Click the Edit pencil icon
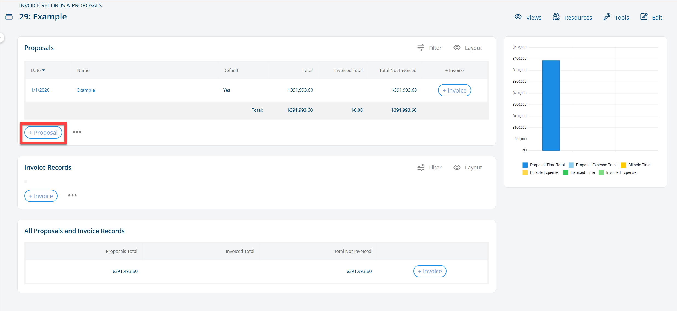Viewport: 677px width, 311px height. pos(644,17)
